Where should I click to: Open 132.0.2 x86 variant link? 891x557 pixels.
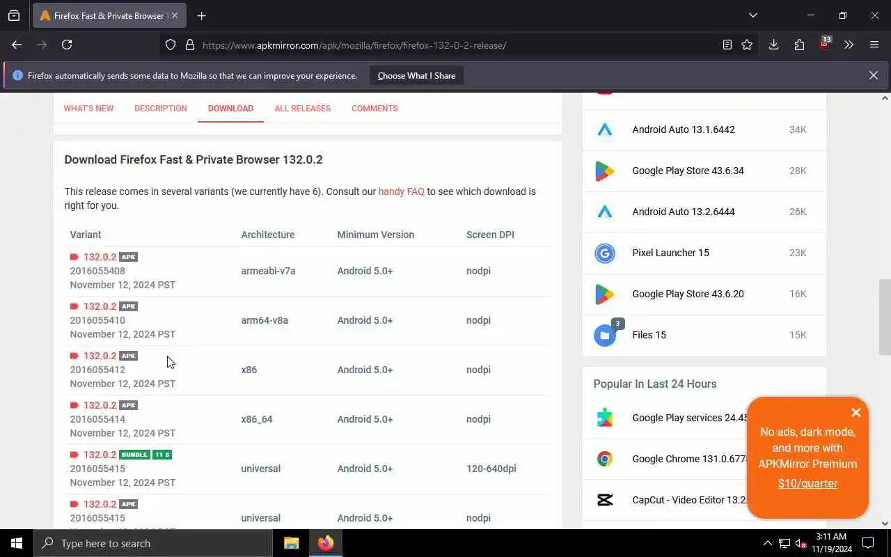click(100, 356)
